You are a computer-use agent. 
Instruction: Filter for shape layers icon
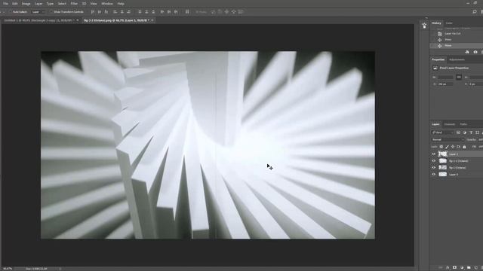(x=477, y=132)
